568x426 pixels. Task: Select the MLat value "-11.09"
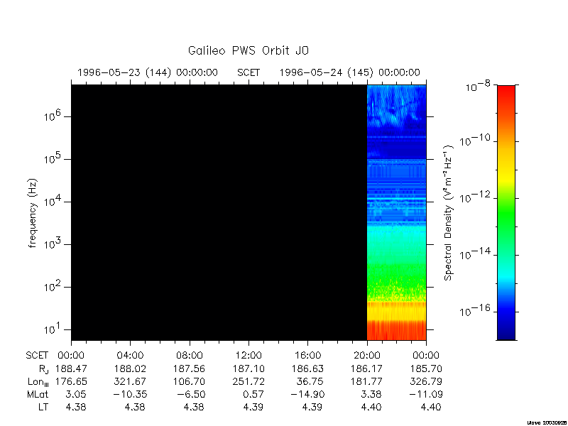[425, 394]
